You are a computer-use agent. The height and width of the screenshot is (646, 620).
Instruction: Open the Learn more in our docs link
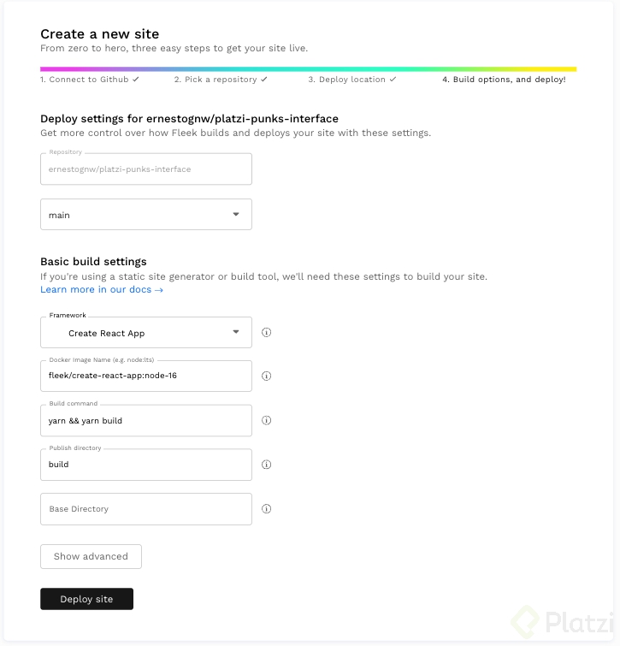point(102,289)
